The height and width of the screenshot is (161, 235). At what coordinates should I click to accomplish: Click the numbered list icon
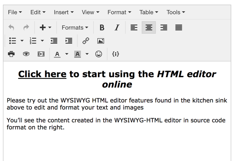coord(33,41)
